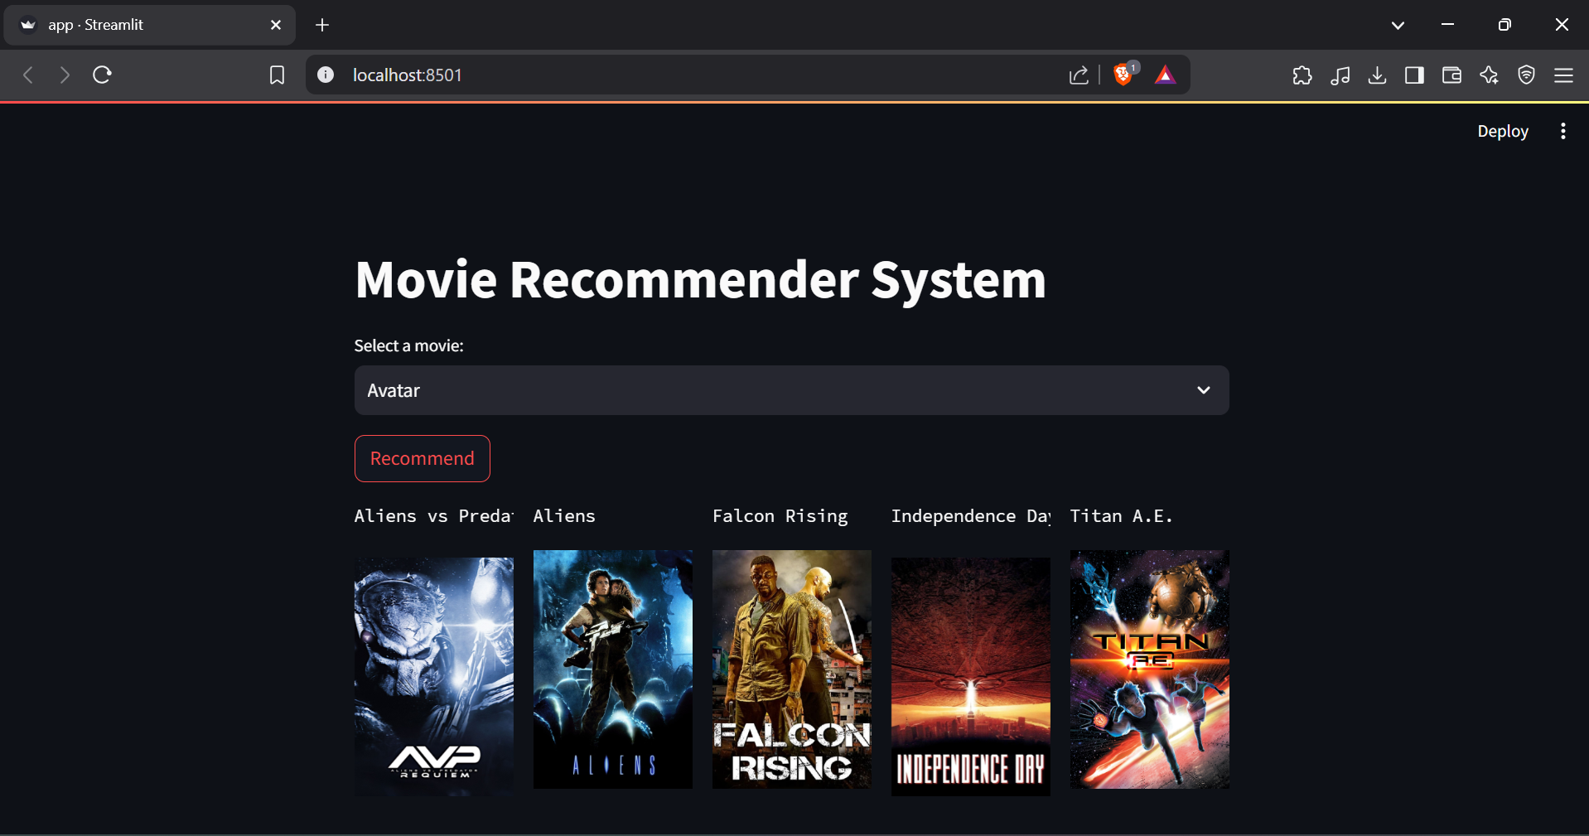Viewport: 1589px width, 836px height.
Task: Click the browser forward arrow
Action: click(x=65, y=75)
